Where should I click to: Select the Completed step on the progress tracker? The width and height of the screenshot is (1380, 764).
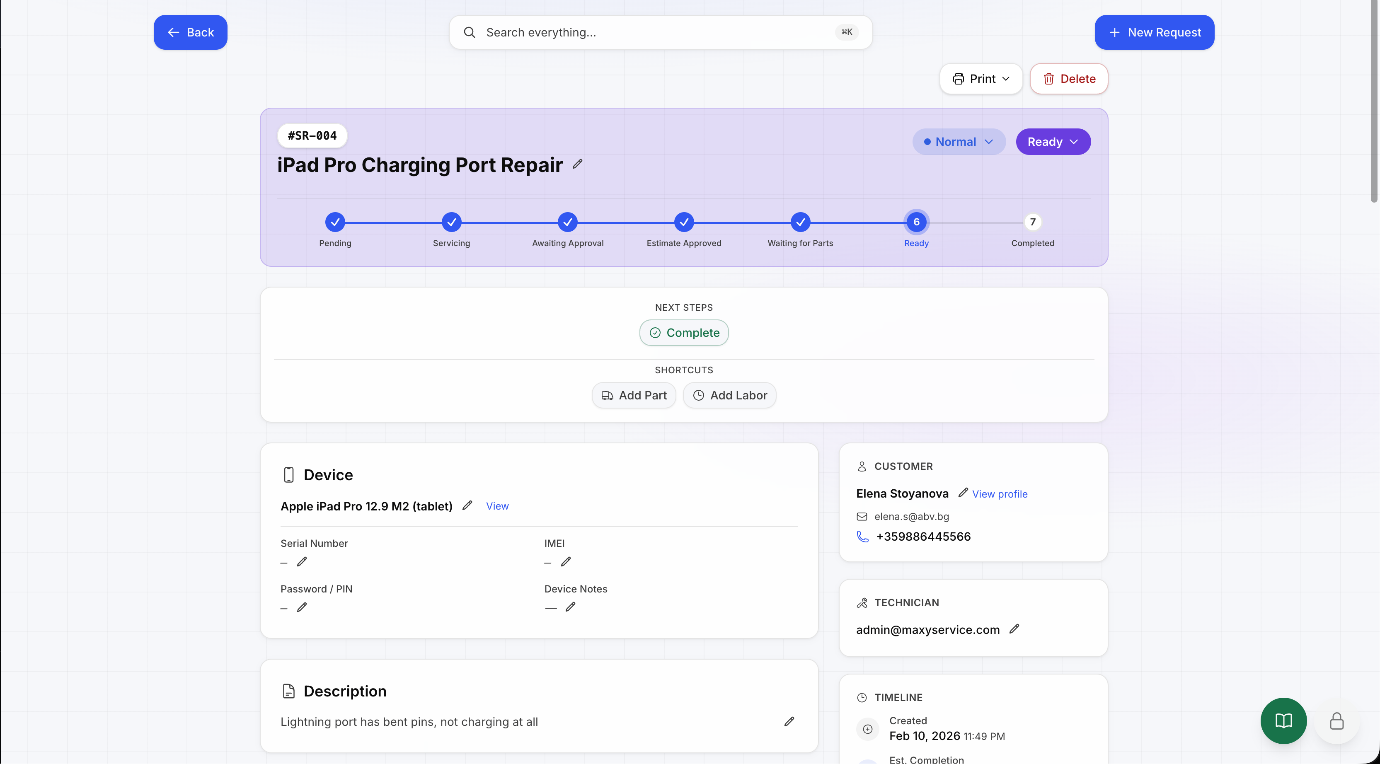(1032, 222)
